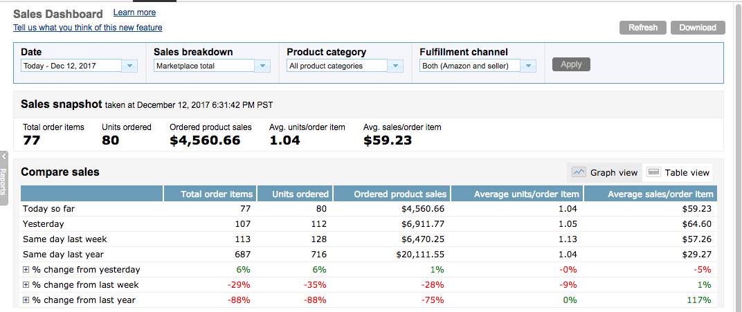742x312 pixels.
Task: Open the Learn more link
Action: pos(134,12)
